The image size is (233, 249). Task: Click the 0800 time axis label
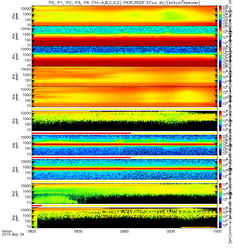tap(32, 231)
